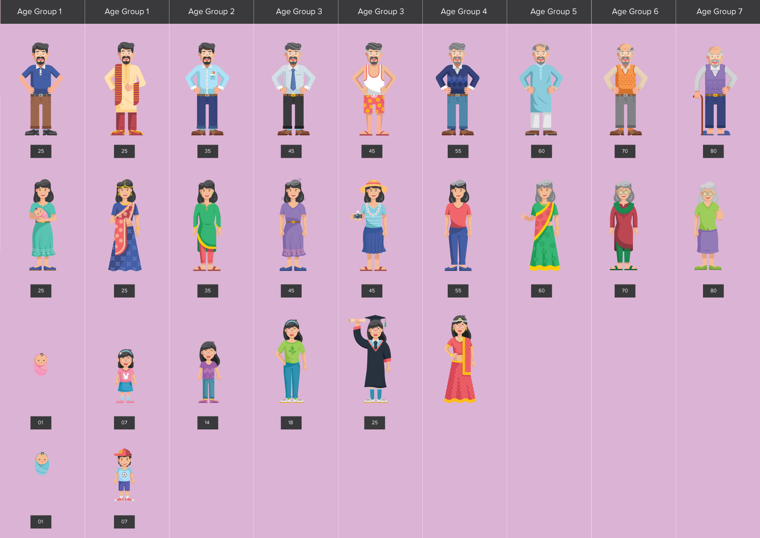This screenshot has height=538, width=760.
Task: Click the "35" label under green kurta woman
Action: 207,291
